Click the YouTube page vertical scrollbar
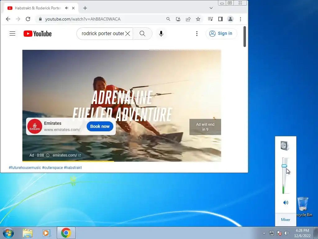Image resolution: width=318 pixels, height=239 pixels. coord(245,37)
